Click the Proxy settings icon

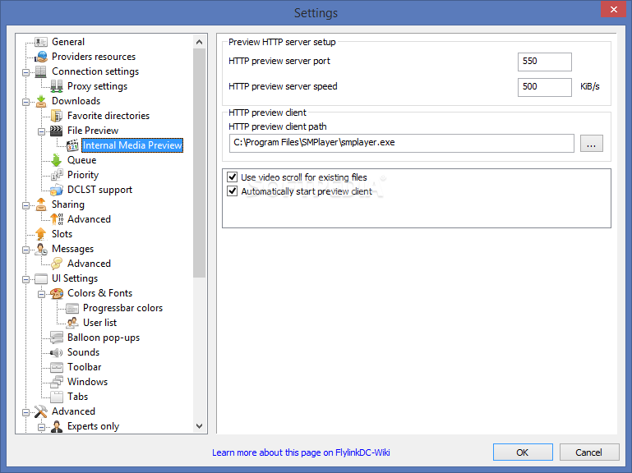(x=57, y=86)
